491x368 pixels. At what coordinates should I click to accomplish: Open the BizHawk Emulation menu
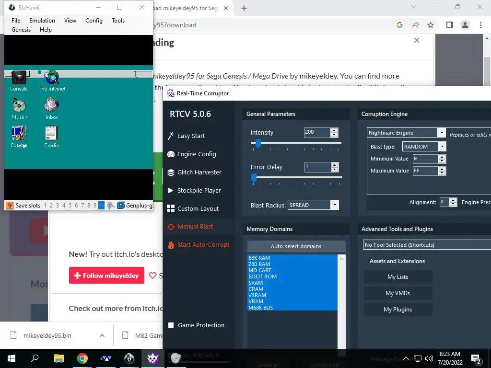click(42, 20)
